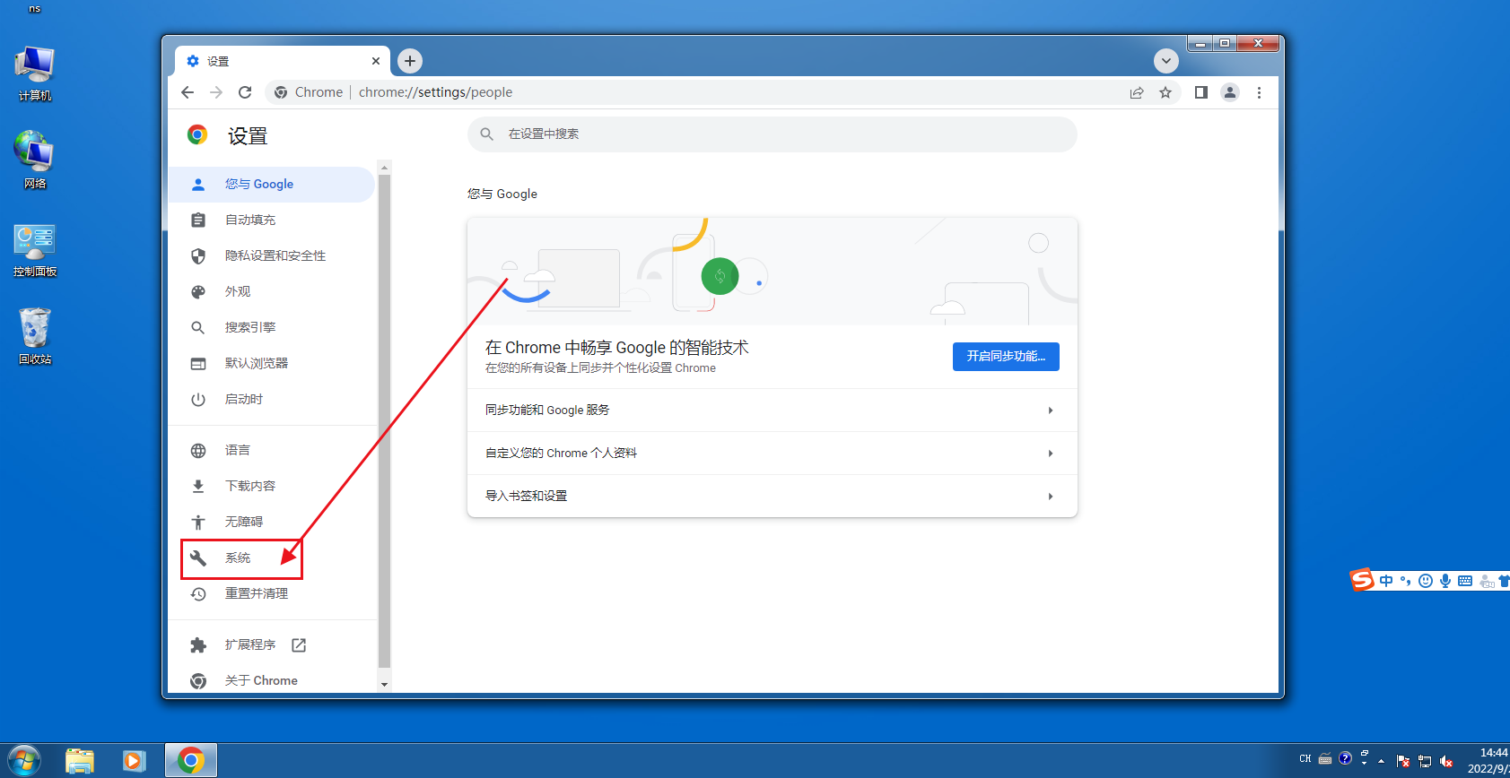
Task: Open Chrome's three-dot menu
Action: [1259, 92]
